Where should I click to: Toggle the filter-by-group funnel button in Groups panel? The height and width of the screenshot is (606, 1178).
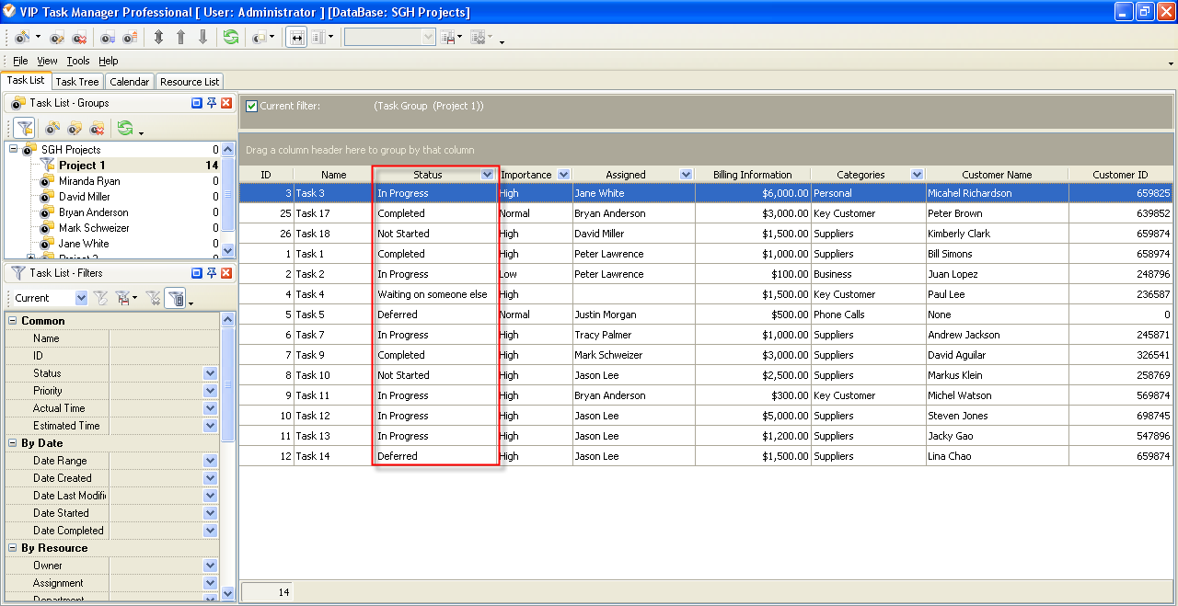(x=25, y=129)
